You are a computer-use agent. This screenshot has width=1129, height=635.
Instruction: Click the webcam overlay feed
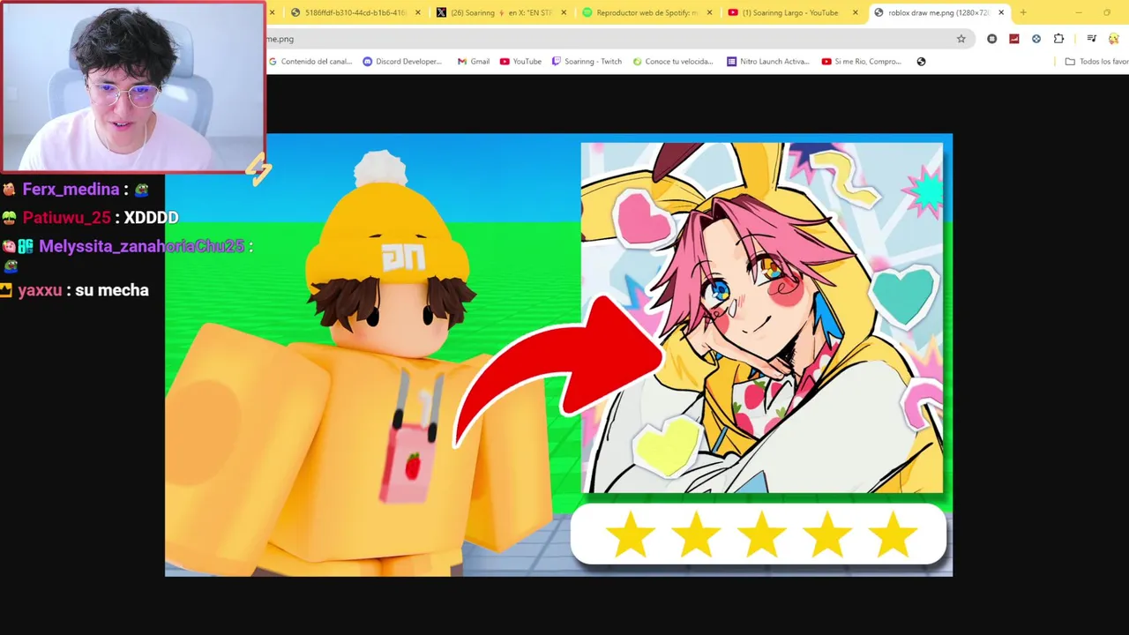132,86
